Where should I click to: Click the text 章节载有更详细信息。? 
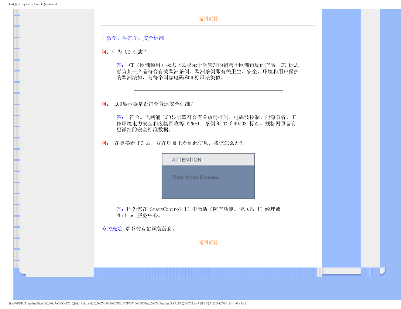click(x=150, y=229)
